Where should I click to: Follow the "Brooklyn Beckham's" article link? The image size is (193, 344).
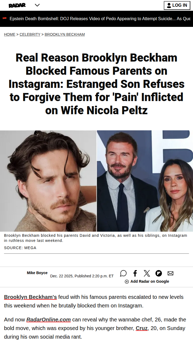30,297
